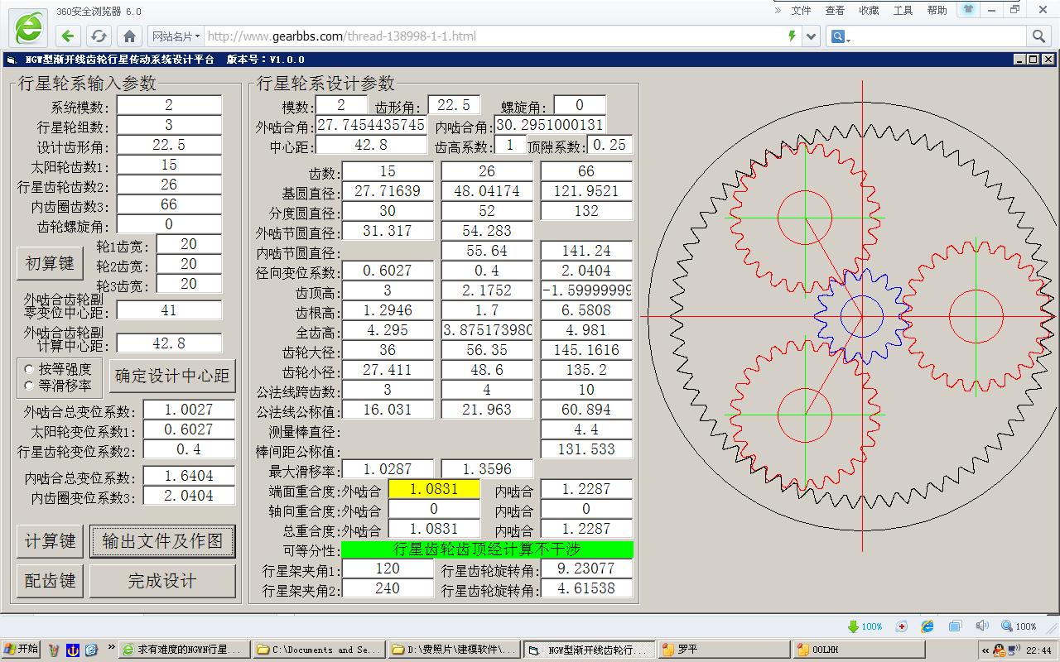
Task: Toggle the speaker mute icon in status bar
Action: coord(982,626)
